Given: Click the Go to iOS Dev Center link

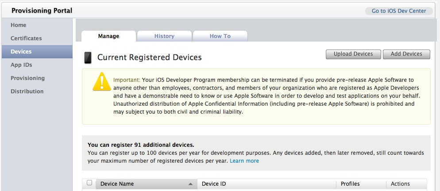Looking at the screenshot, I should [x=399, y=11].
